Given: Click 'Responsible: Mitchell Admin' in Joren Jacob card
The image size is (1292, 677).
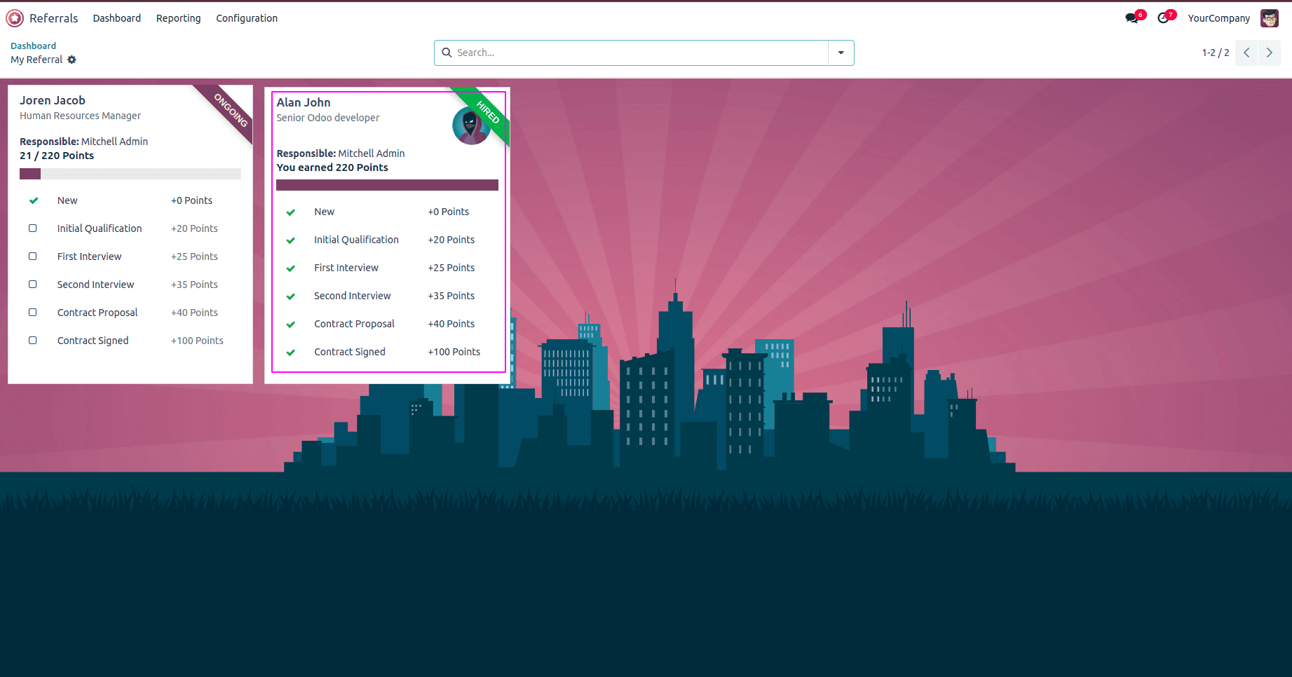Looking at the screenshot, I should [x=83, y=142].
